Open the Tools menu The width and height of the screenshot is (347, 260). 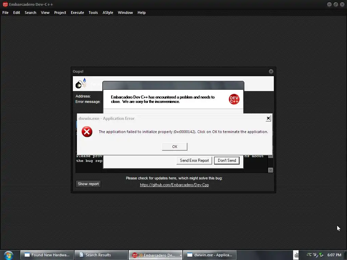click(x=93, y=13)
